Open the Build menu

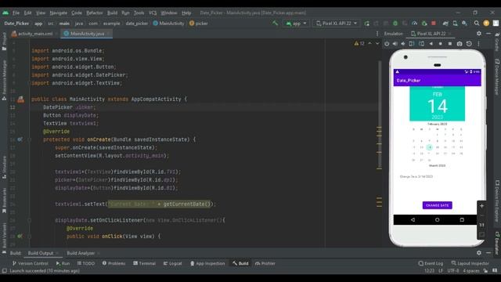[x=112, y=13]
